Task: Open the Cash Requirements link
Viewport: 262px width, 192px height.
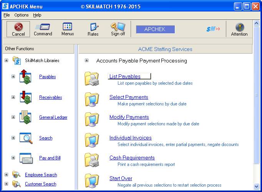Action: [132, 158]
